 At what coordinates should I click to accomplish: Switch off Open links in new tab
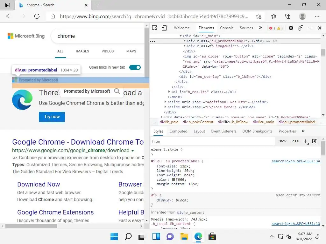click(135, 67)
